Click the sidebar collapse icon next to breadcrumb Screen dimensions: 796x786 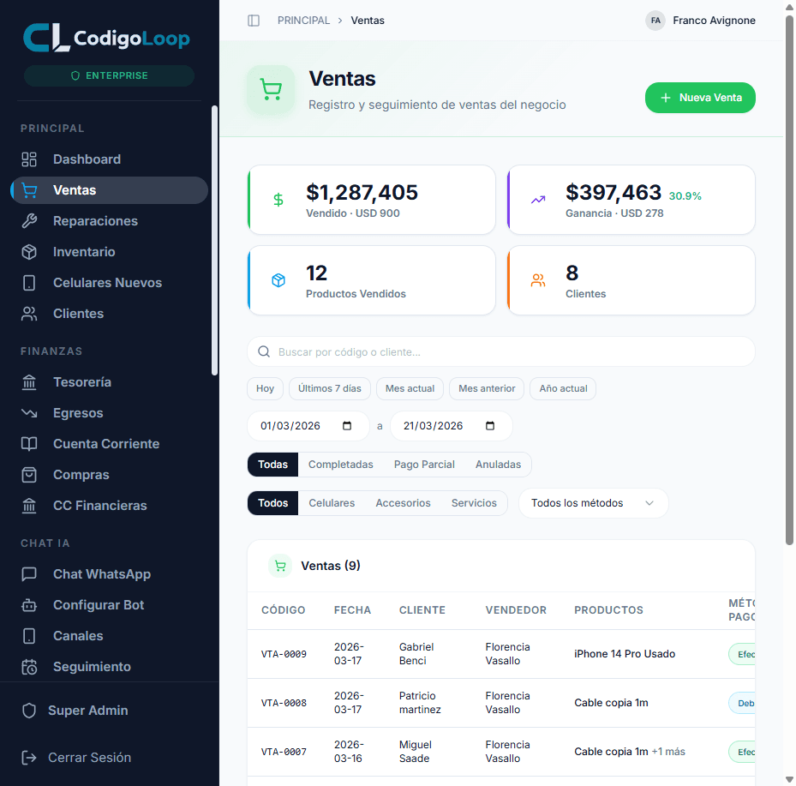254,20
